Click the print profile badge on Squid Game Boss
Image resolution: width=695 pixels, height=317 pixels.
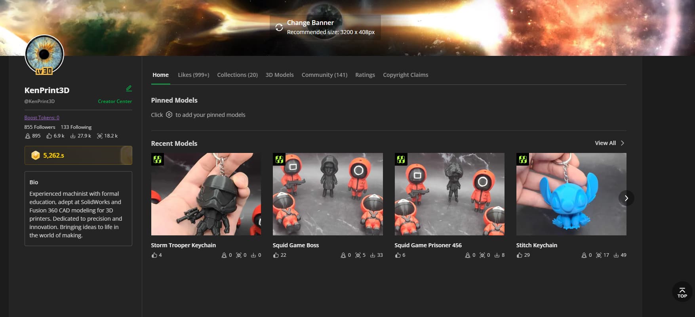tap(279, 160)
